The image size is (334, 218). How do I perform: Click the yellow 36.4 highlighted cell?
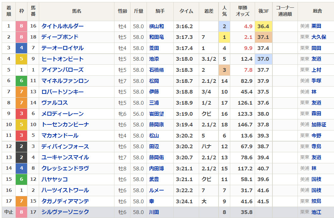(x=263, y=26)
